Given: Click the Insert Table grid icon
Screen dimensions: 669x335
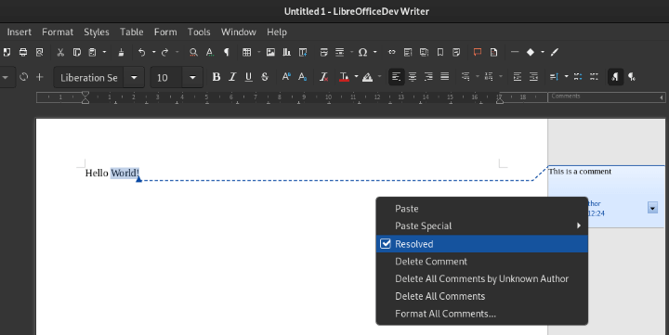Looking at the screenshot, I should point(246,52).
